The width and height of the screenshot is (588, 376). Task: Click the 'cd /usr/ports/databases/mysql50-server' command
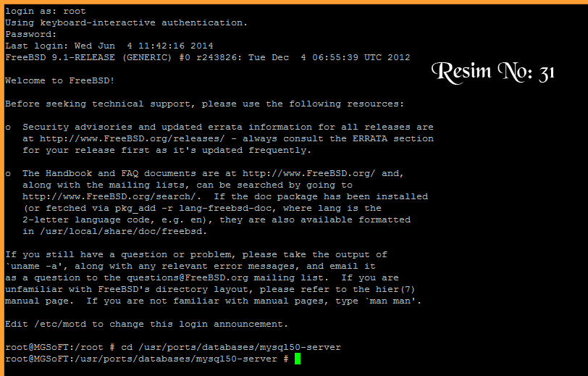[230, 347]
